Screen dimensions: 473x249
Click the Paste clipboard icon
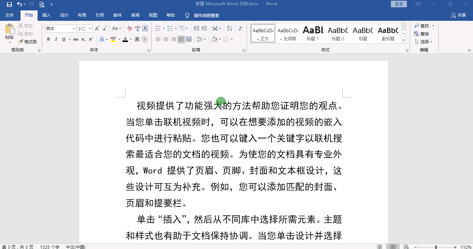(x=9, y=29)
